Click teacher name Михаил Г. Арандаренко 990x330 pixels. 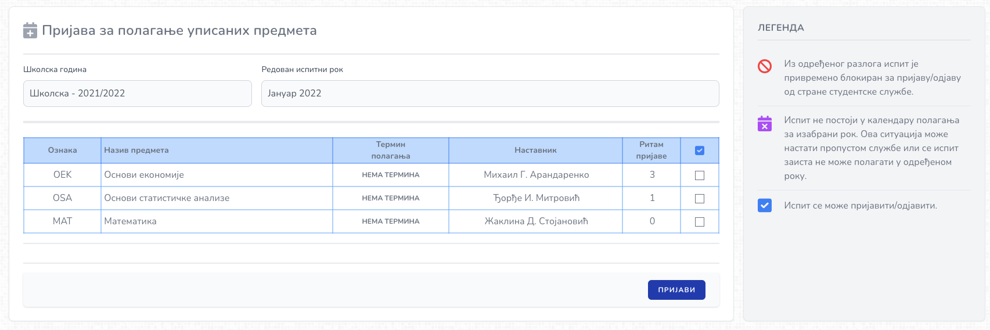click(537, 175)
